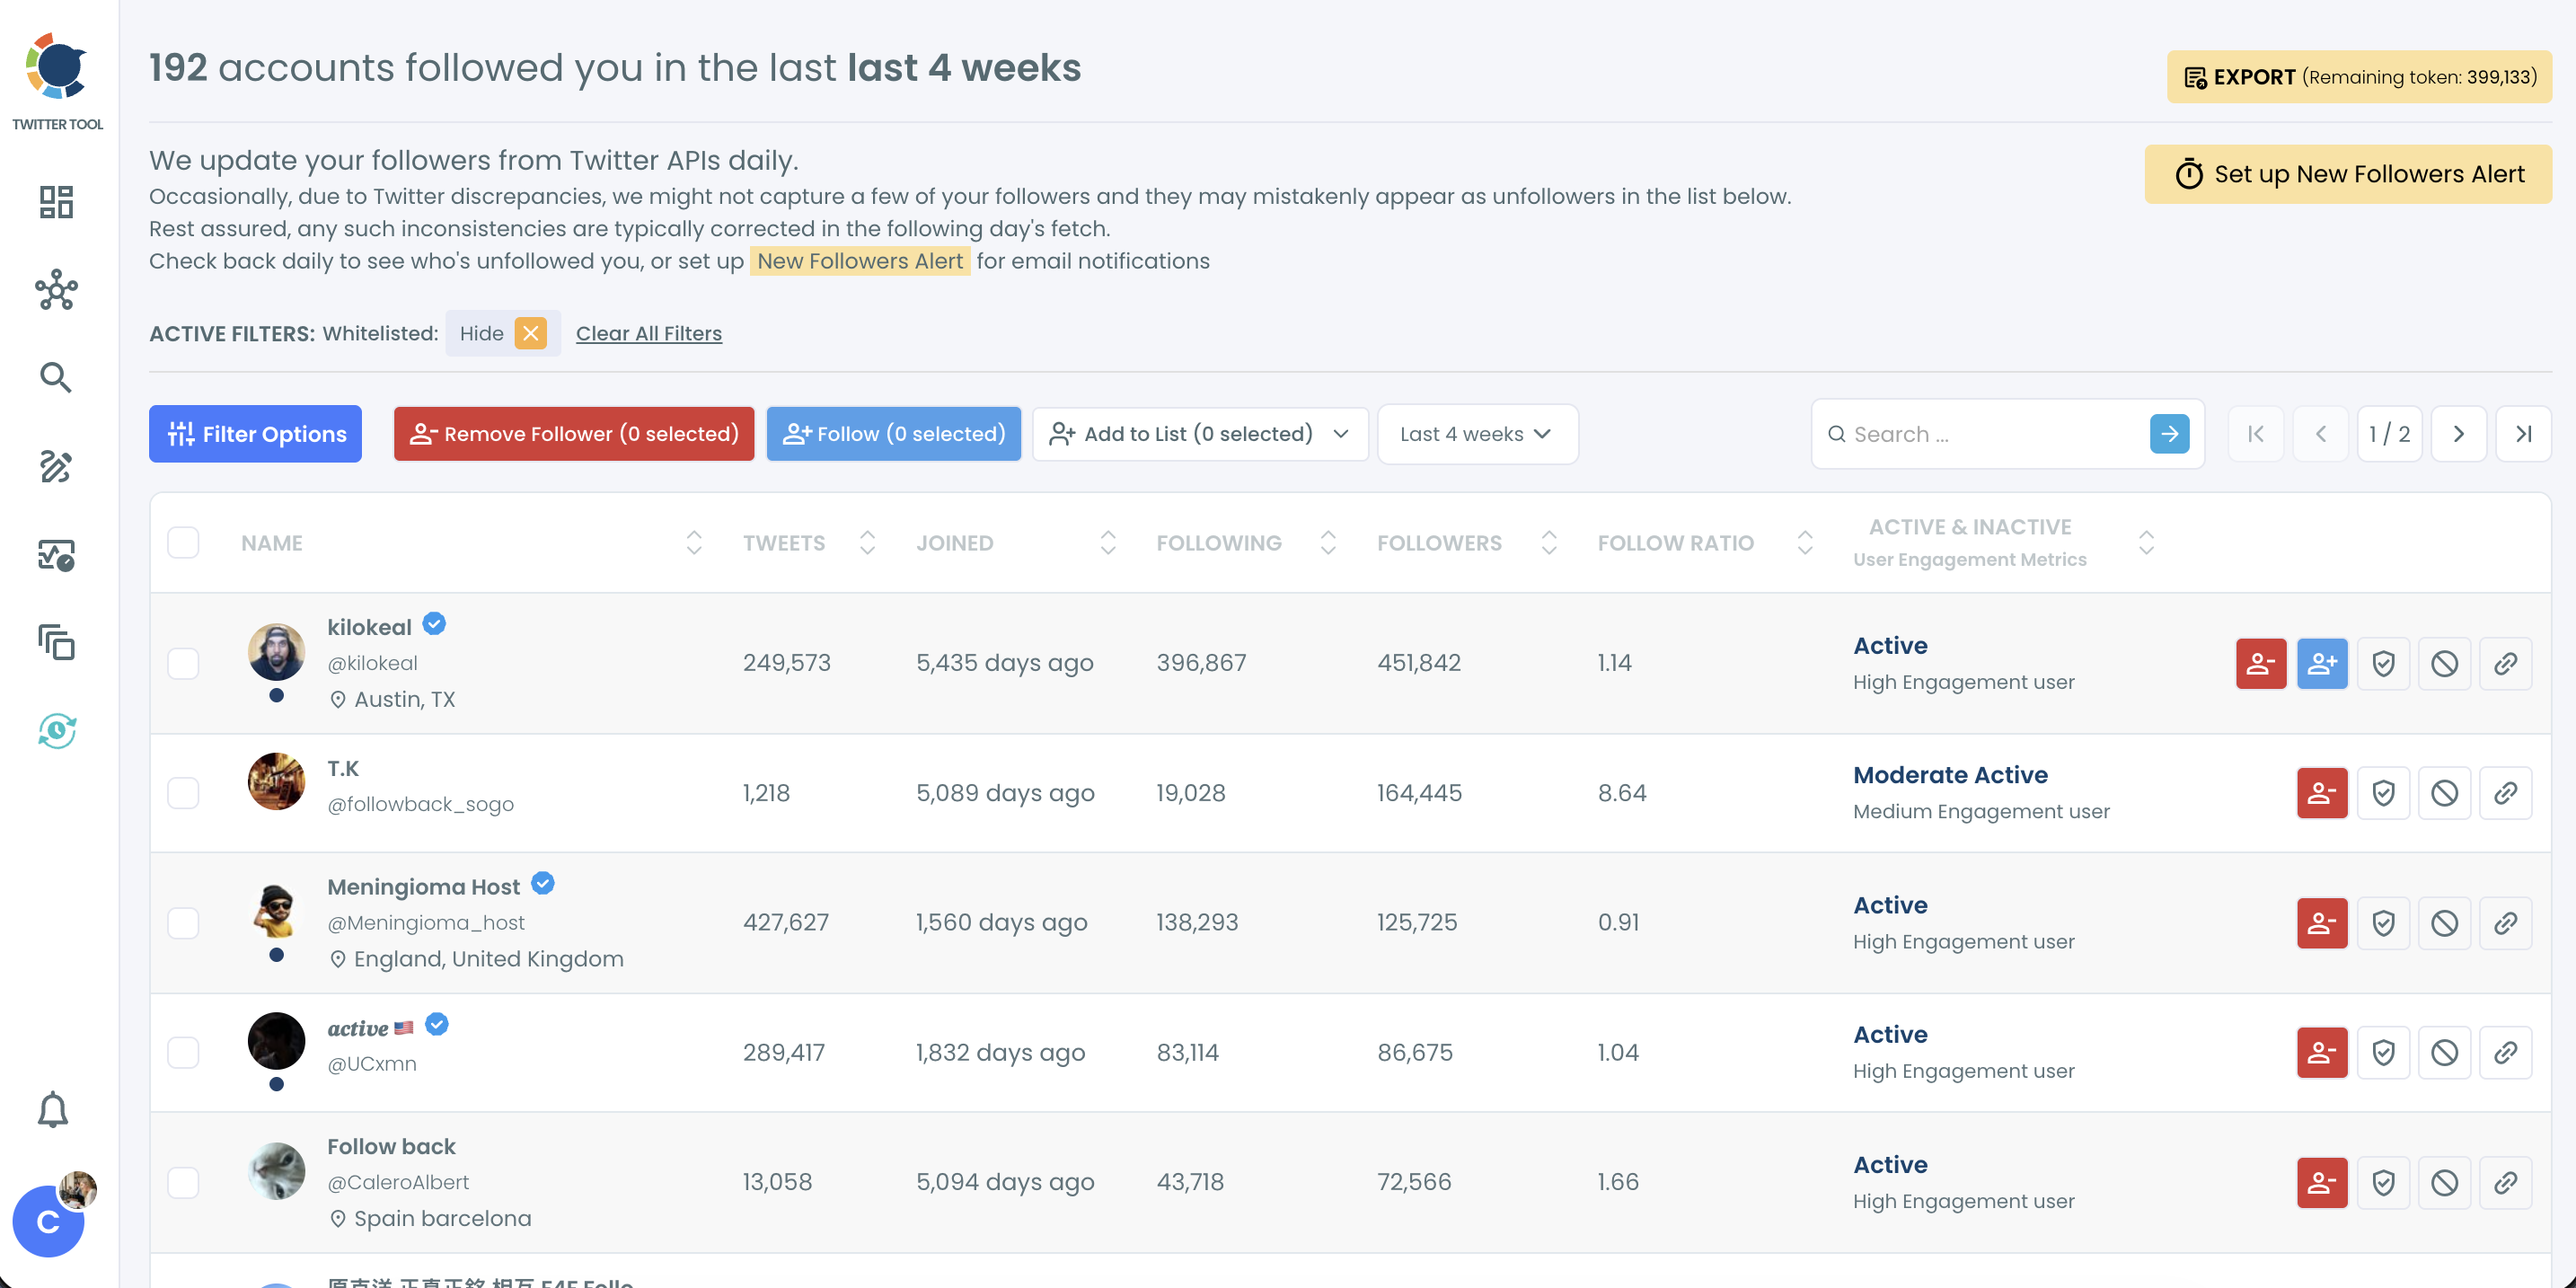Screen dimensions: 2576x1288
Task: Open the follower history sync icon in sidebar
Action: [x=56, y=731]
